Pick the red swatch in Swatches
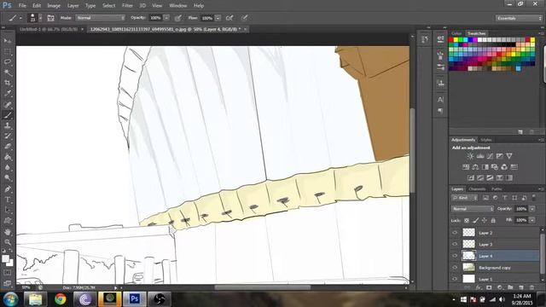 click(x=451, y=40)
